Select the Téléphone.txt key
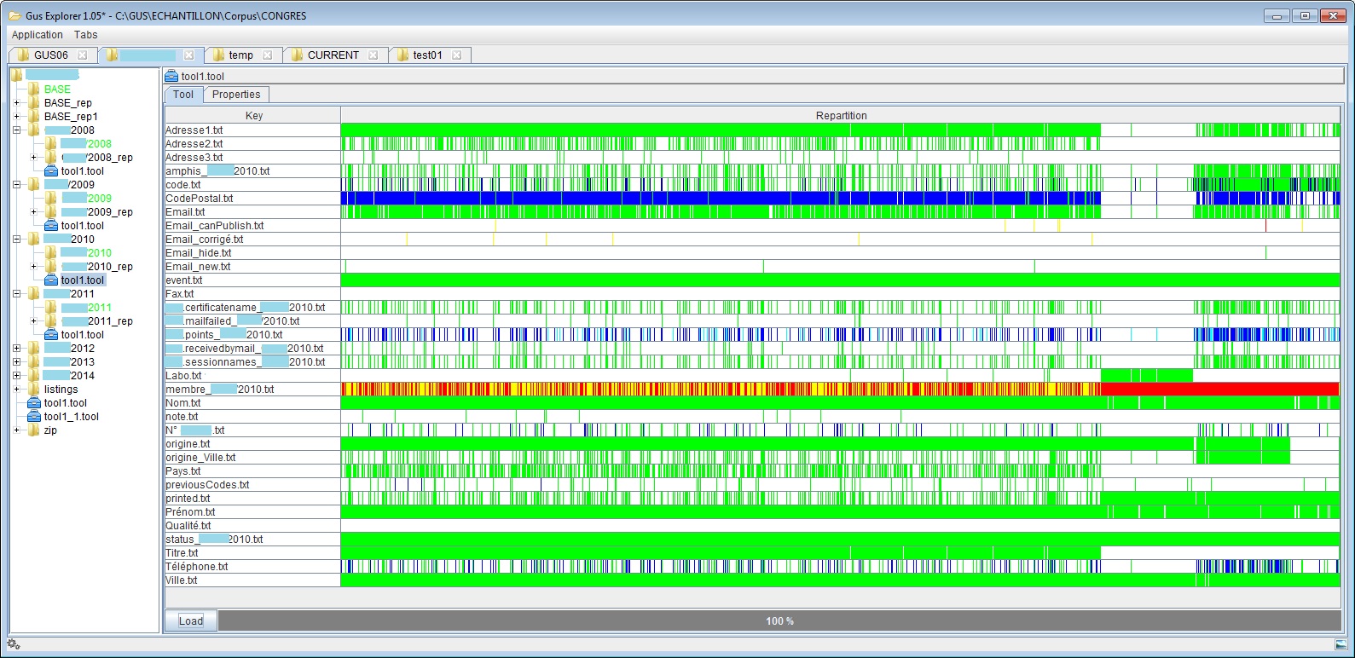The height and width of the screenshot is (658, 1355). [x=253, y=567]
